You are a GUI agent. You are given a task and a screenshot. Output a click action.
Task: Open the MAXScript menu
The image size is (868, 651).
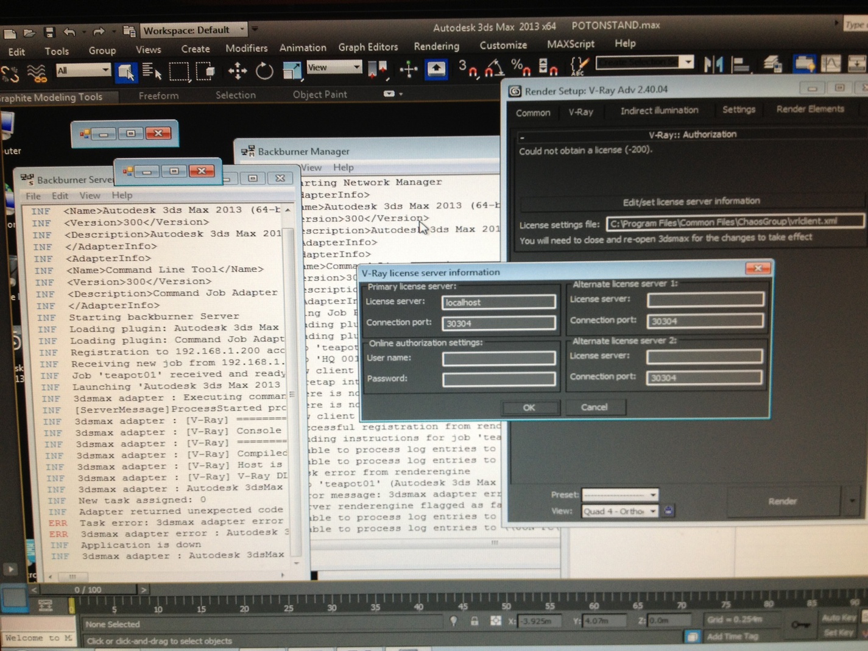[571, 44]
